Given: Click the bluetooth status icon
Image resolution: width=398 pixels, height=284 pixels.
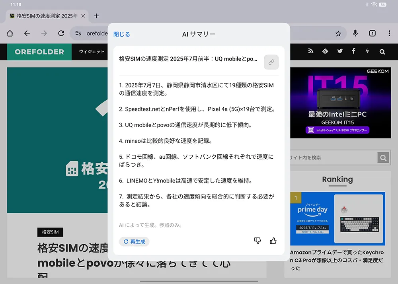Looking at the screenshot, I should (x=367, y=4).
